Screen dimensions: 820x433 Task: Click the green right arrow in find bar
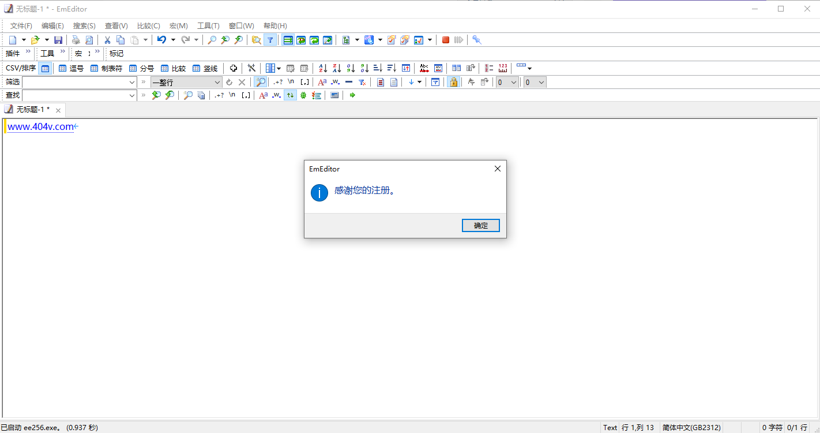[x=353, y=95]
